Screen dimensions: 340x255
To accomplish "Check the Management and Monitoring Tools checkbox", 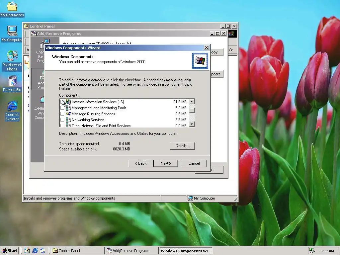I will coord(62,108).
